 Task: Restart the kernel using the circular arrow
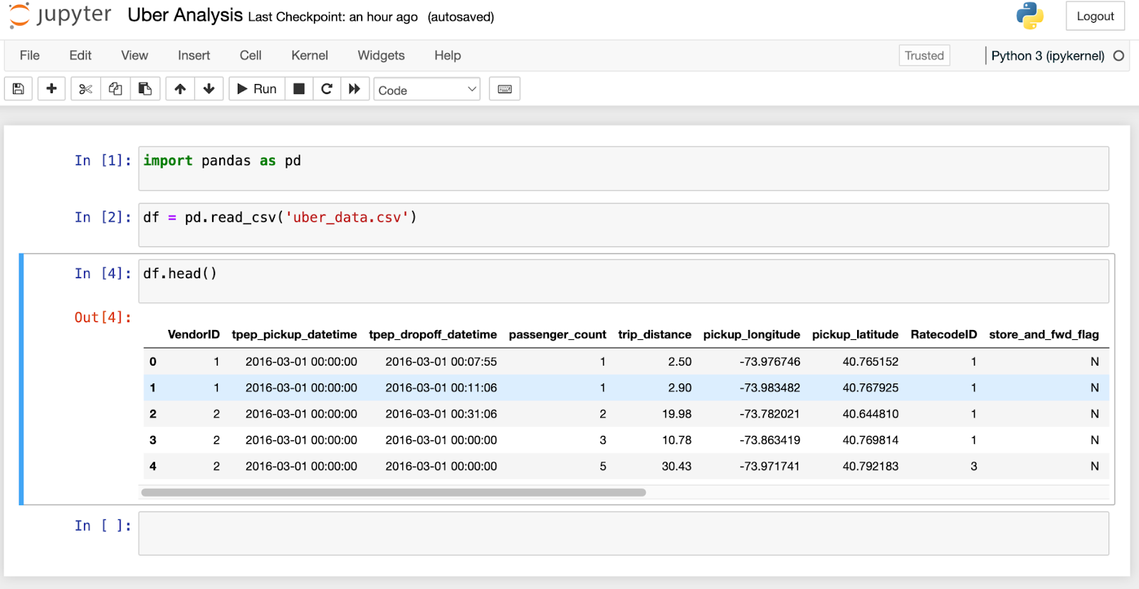point(327,89)
